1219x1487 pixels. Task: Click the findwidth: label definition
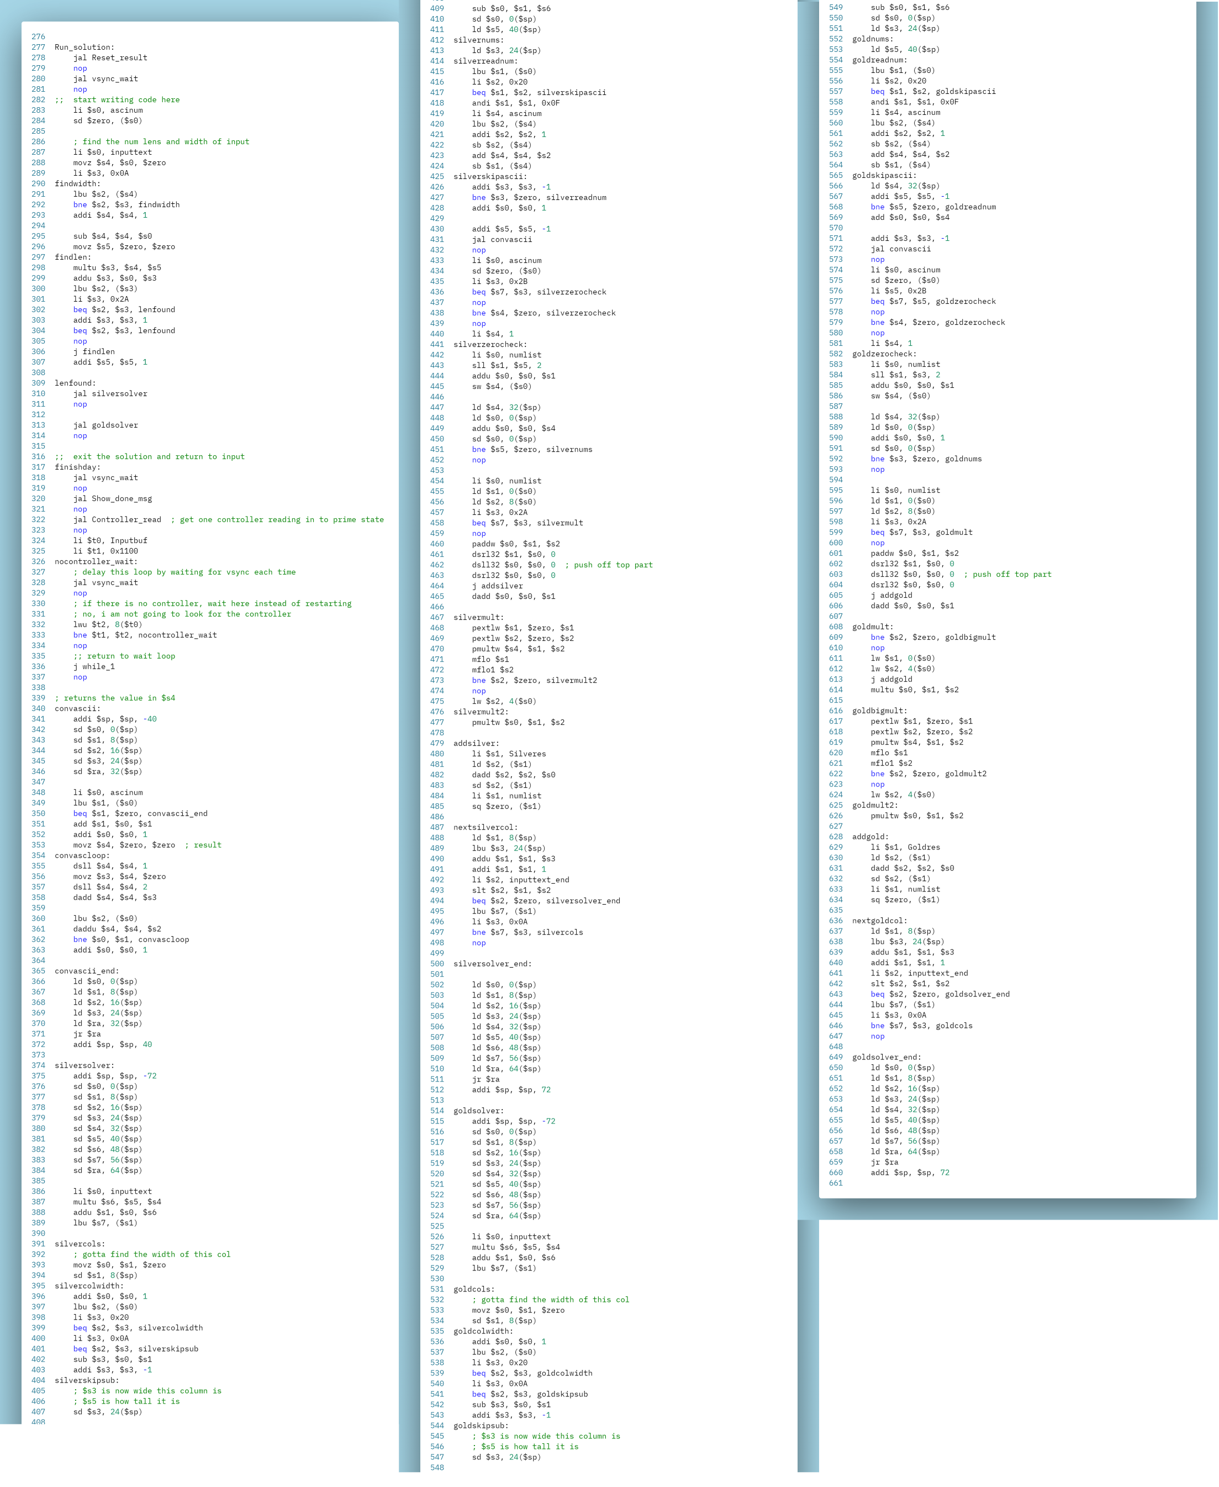point(77,183)
